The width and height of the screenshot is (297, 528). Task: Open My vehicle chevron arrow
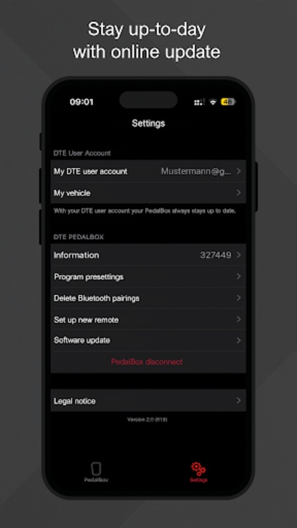(x=239, y=193)
